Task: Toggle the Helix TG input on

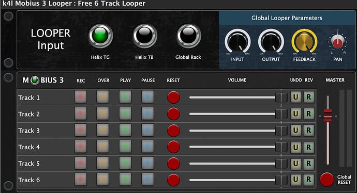Action: tap(100, 36)
